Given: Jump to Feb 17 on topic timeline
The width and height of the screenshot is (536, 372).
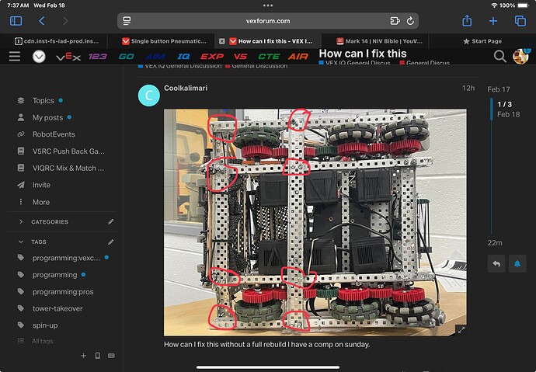Looking at the screenshot, I should pos(499,89).
